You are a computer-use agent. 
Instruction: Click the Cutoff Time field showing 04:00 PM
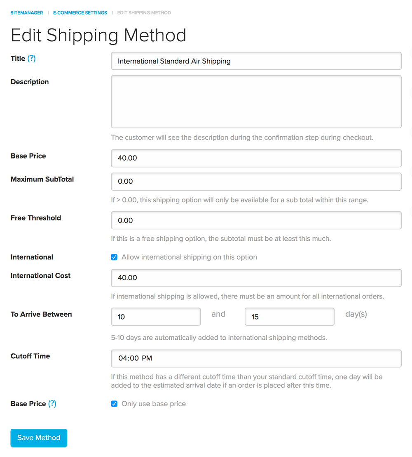[256, 358]
